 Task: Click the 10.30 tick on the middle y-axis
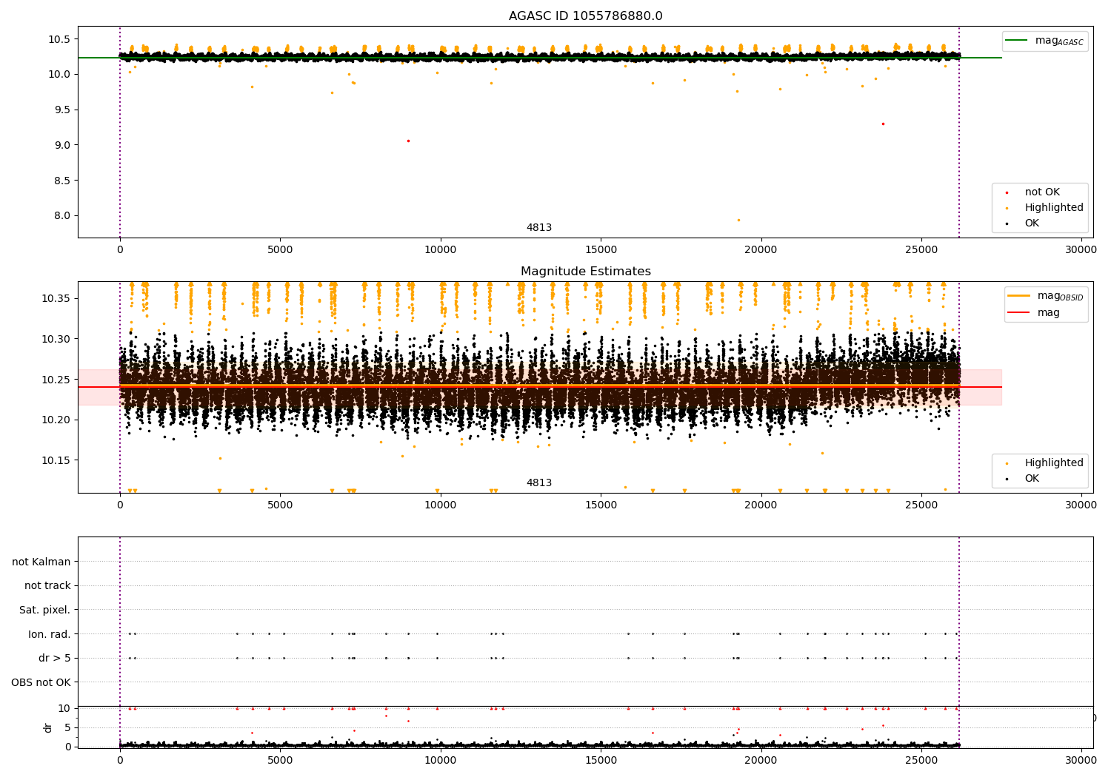[56, 339]
